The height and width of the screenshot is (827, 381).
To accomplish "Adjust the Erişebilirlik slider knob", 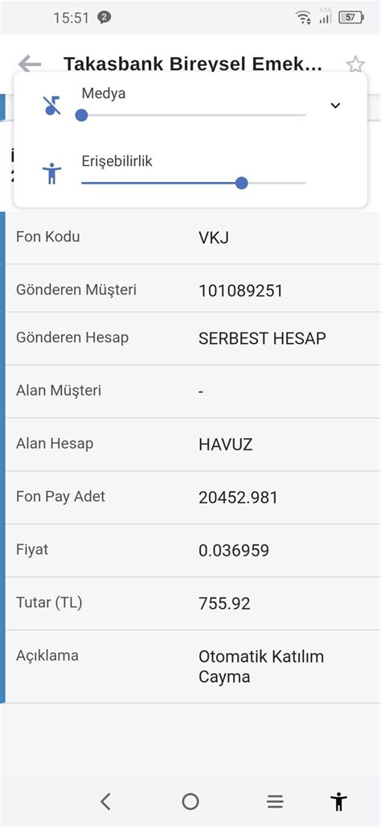I will [x=242, y=183].
